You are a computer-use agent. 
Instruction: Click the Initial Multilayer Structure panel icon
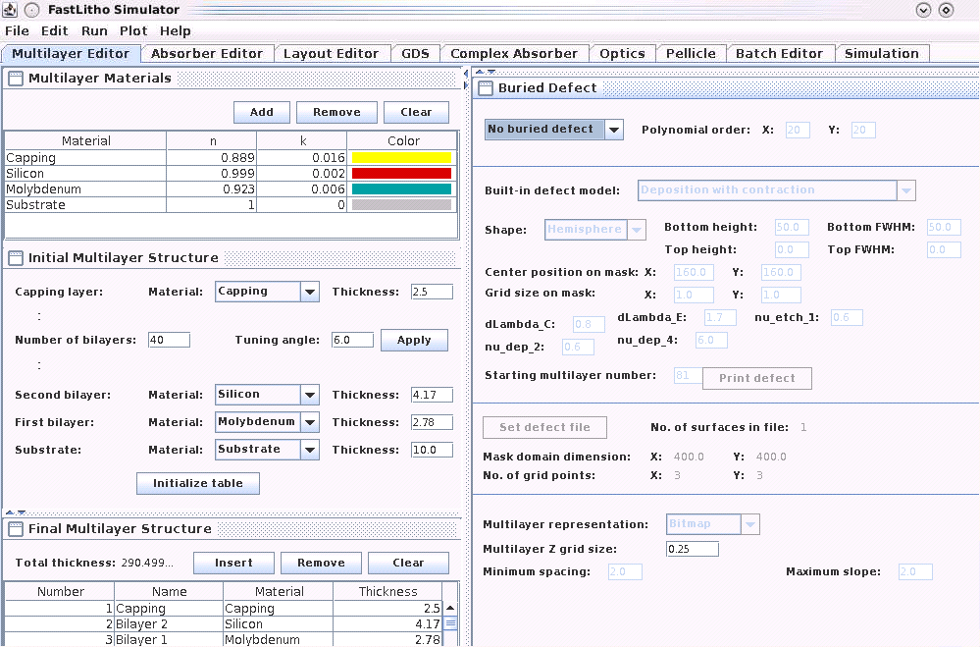coord(17,258)
